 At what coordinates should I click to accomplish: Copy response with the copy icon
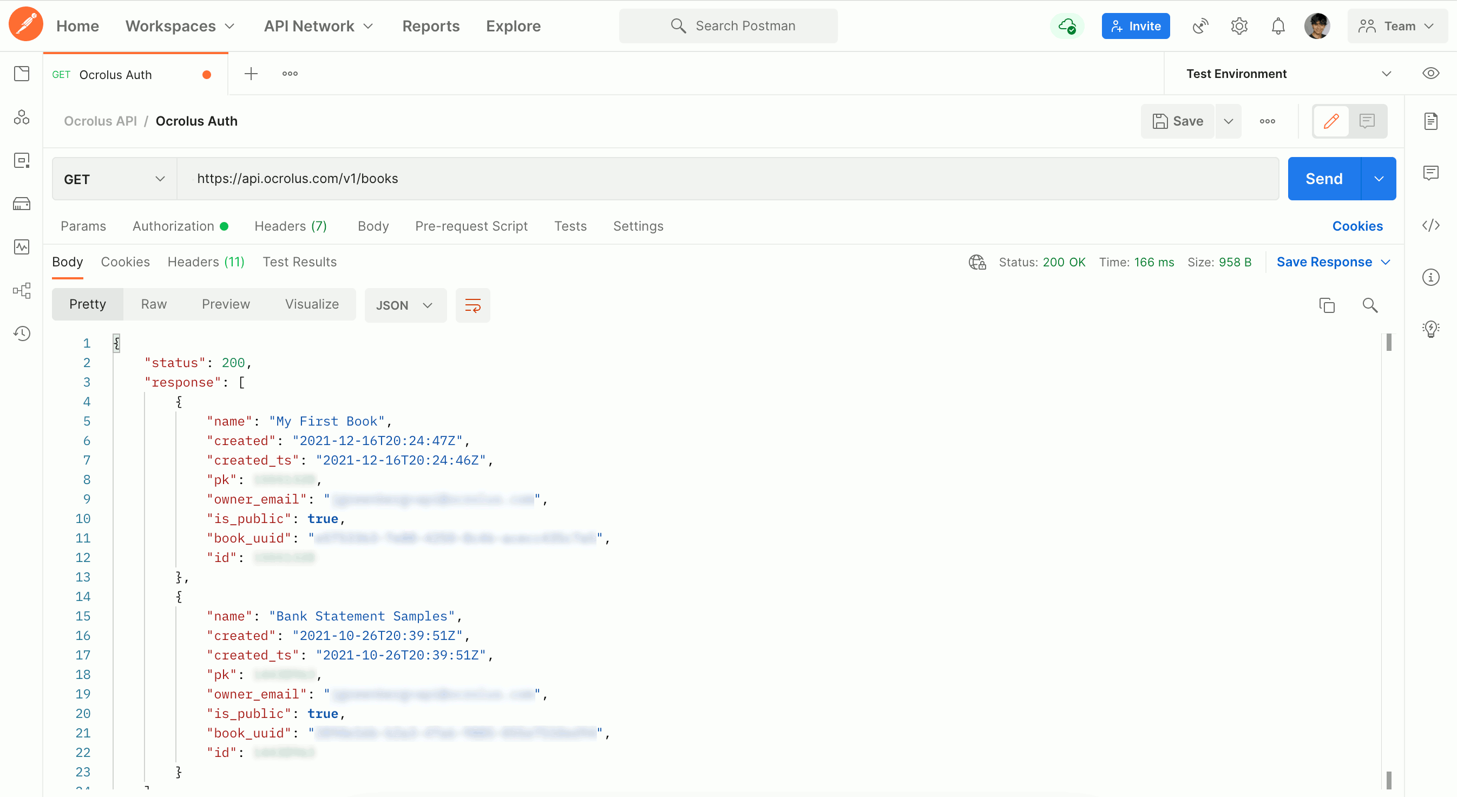click(1327, 305)
